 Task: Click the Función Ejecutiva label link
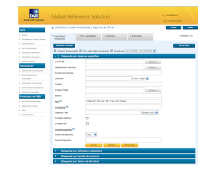coord(63,130)
